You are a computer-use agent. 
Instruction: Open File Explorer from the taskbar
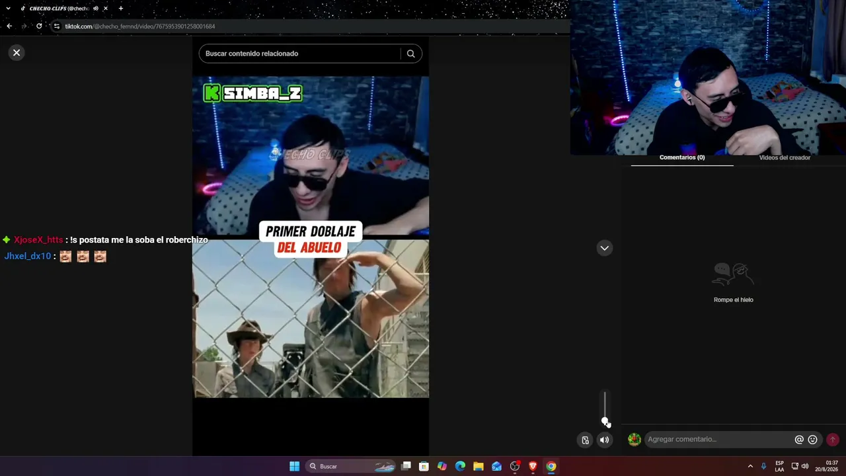(479, 466)
